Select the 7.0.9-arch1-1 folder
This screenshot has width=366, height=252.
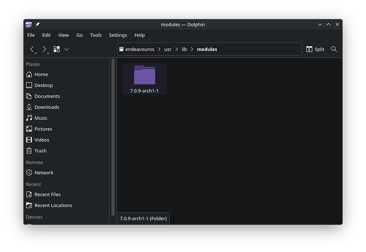[x=144, y=79]
